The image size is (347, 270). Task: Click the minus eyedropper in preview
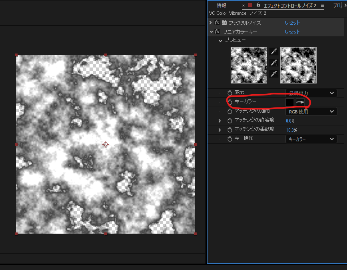[273, 74]
